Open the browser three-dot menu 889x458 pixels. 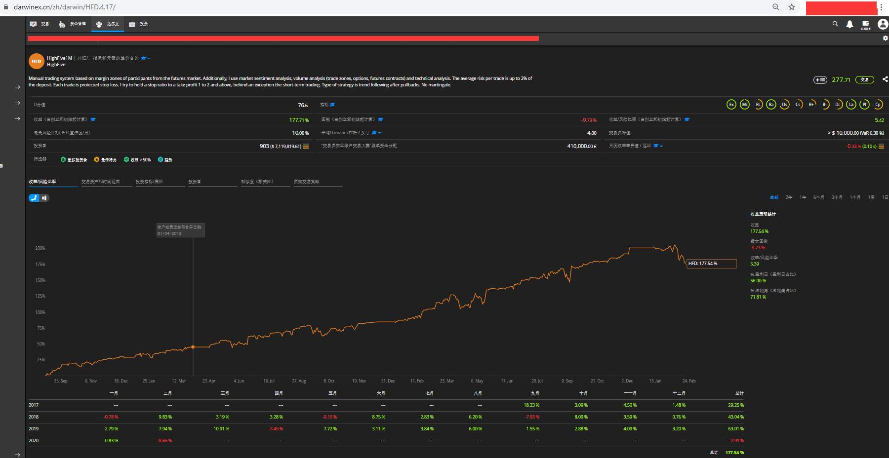pyautogui.click(x=881, y=7)
